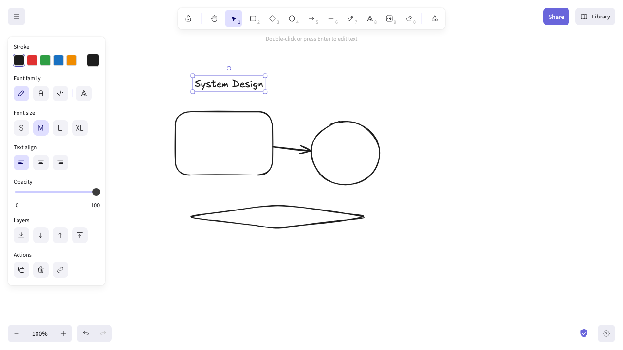623x350 pixels.
Task: Align text center
Action: pyautogui.click(x=41, y=162)
